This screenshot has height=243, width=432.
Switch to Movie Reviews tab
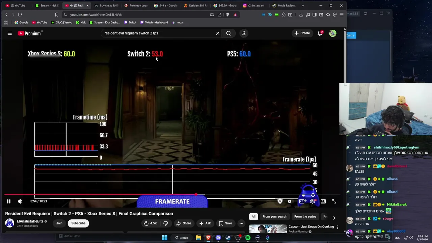point(284,5)
